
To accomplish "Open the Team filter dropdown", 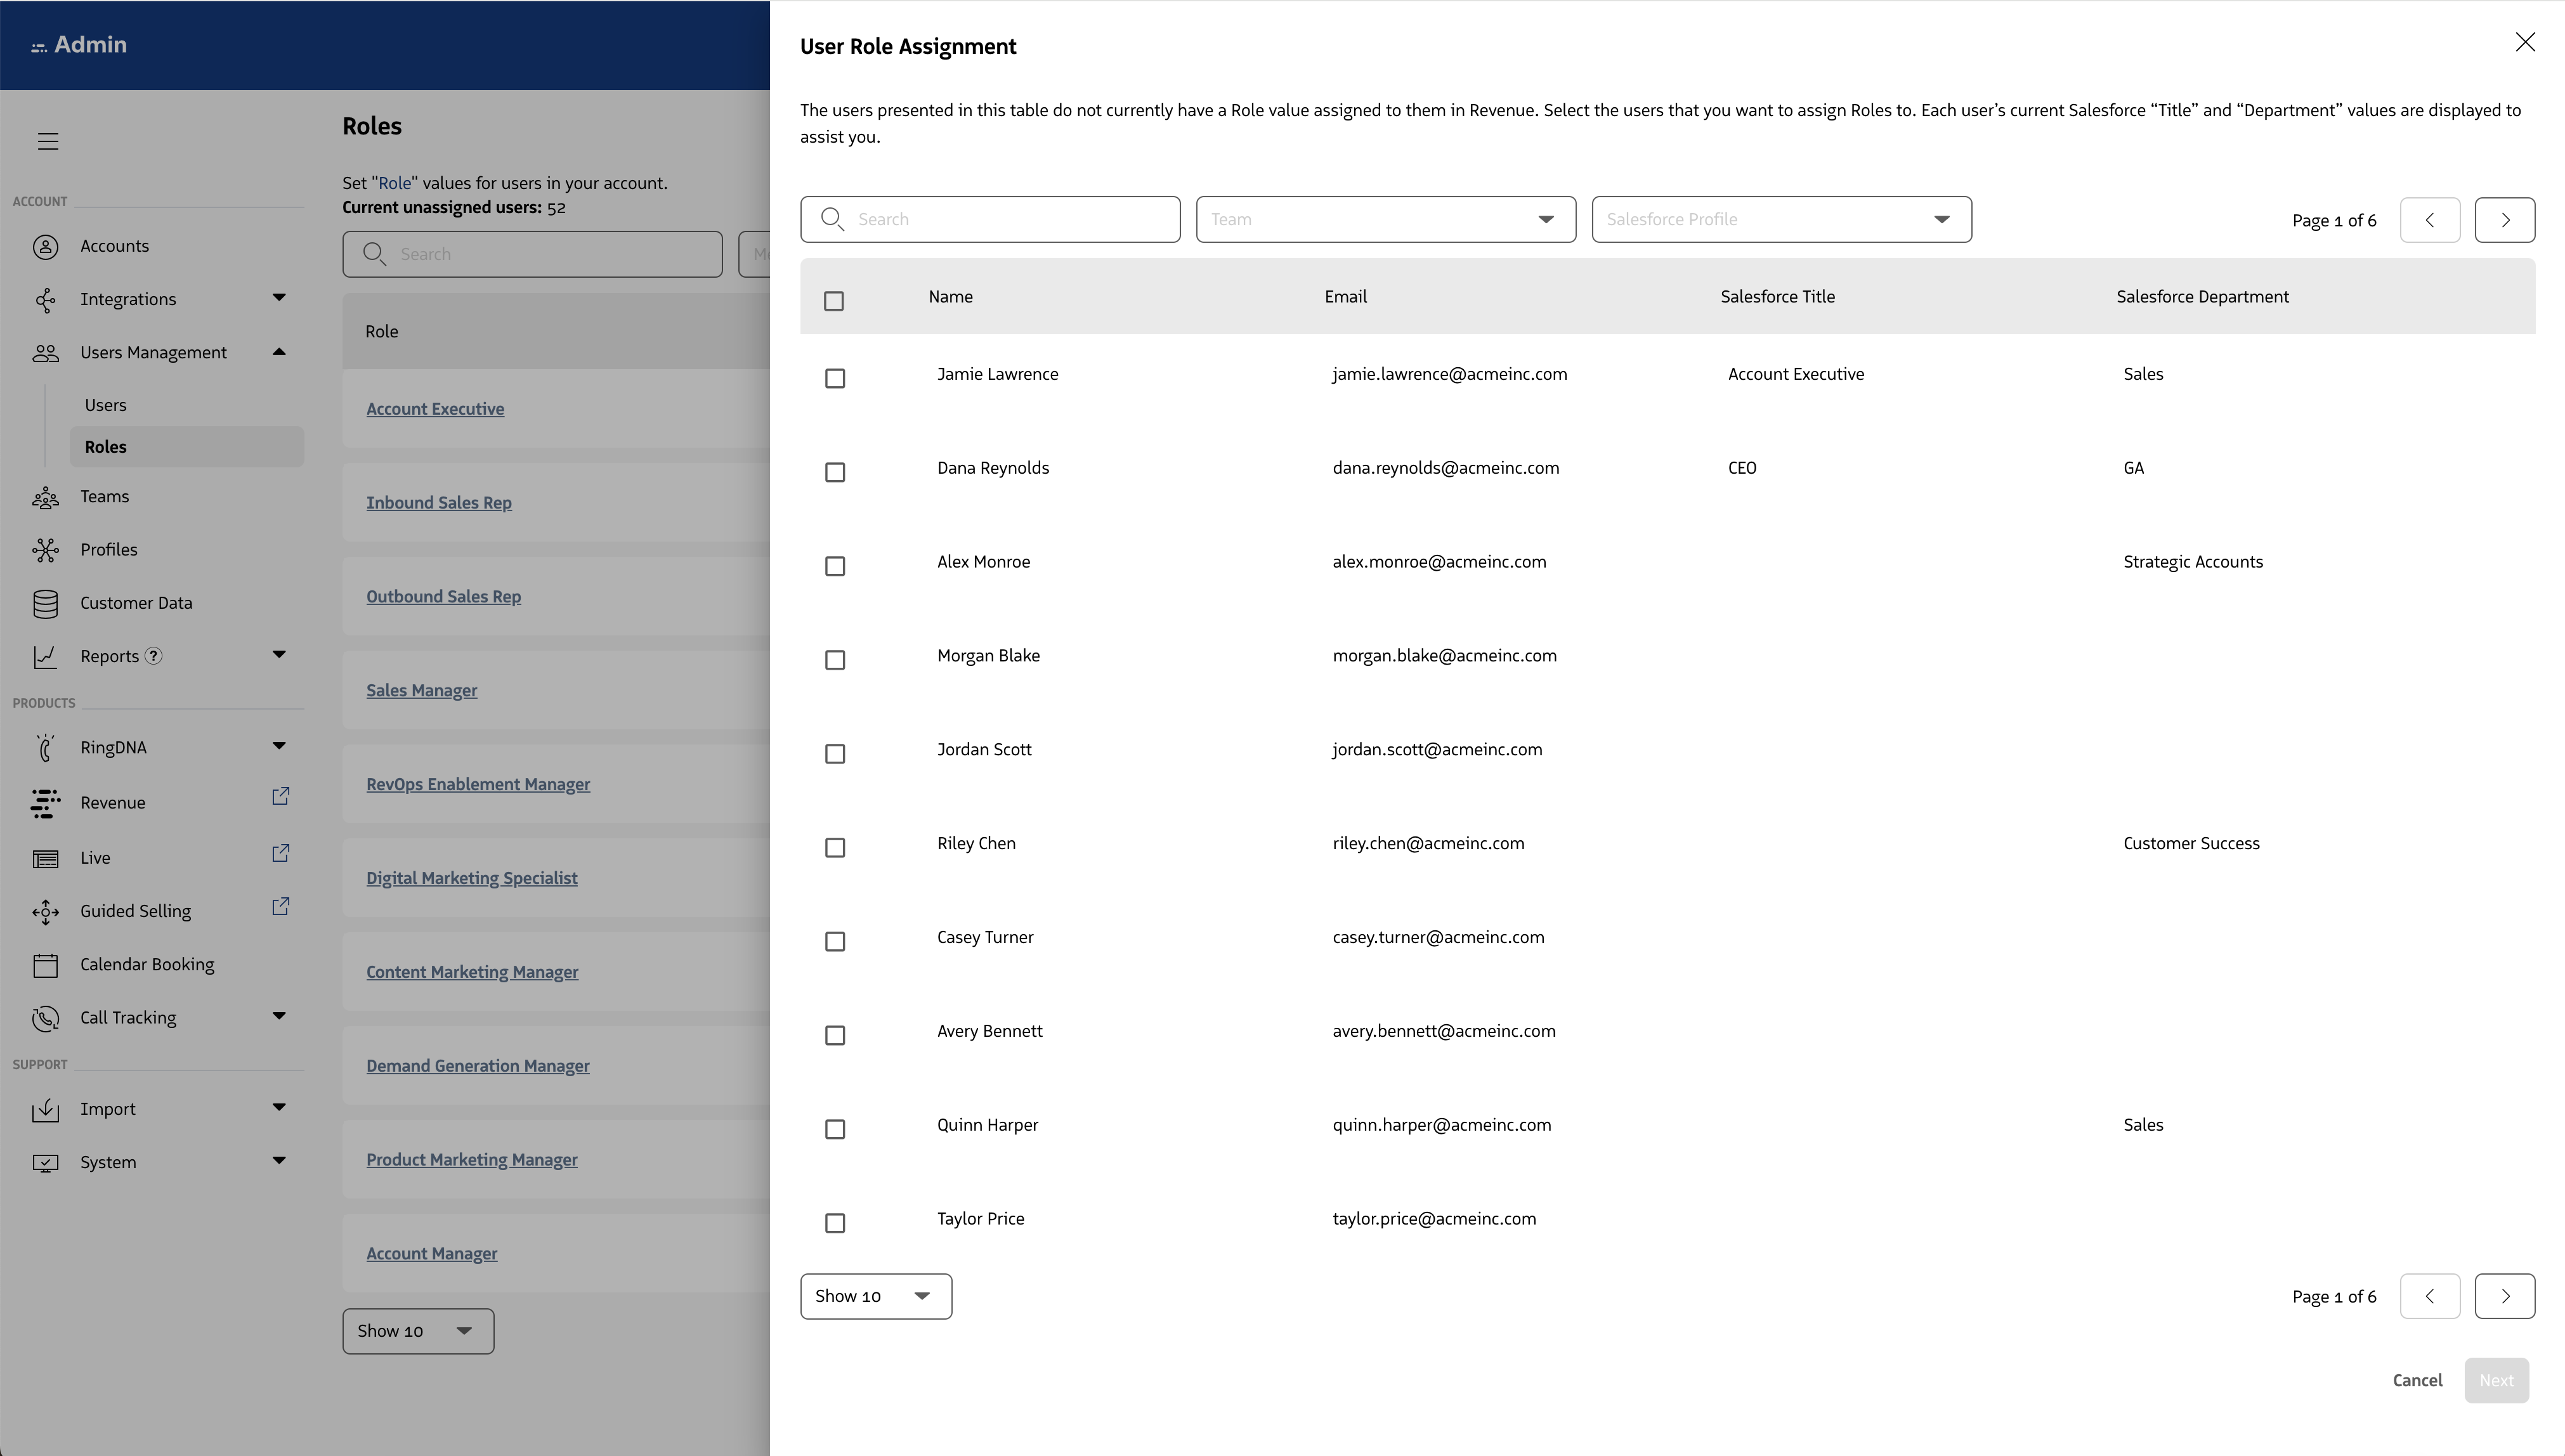I will pos(1385,220).
